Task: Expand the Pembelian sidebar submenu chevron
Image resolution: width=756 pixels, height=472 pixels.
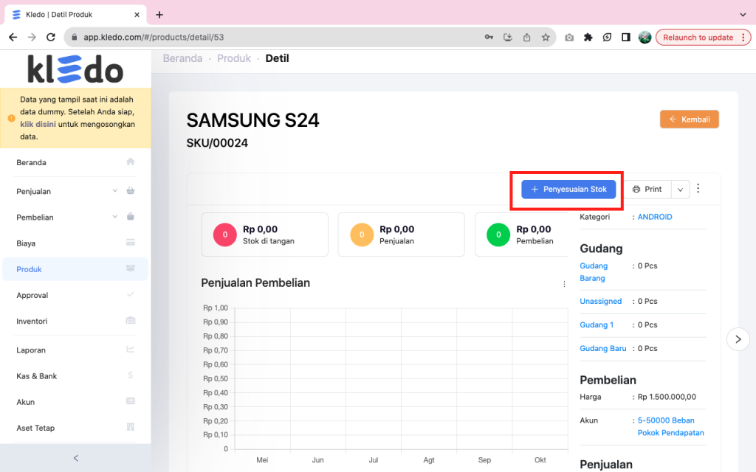Action: point(114,217)
